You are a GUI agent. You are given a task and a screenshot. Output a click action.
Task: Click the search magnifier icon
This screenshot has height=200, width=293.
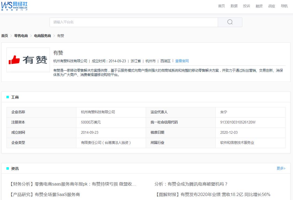coord(230,22)
